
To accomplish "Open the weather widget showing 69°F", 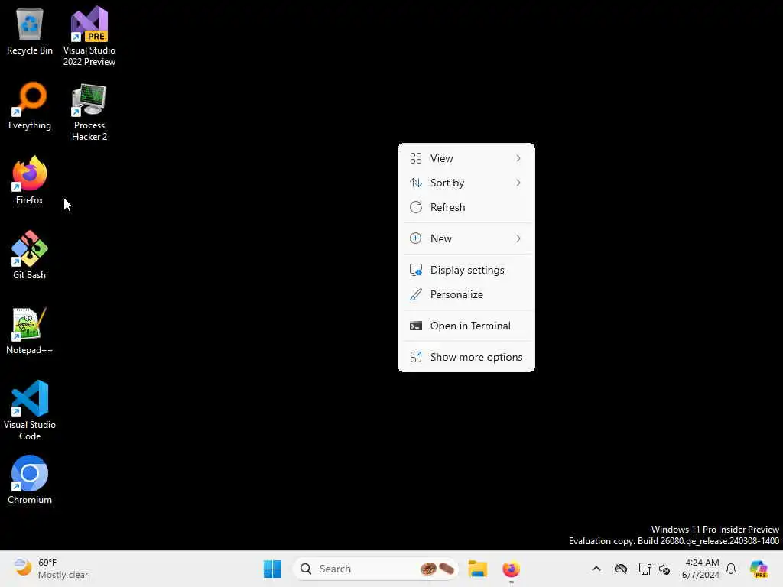I will pyautogui.click(x=51, y=569).
